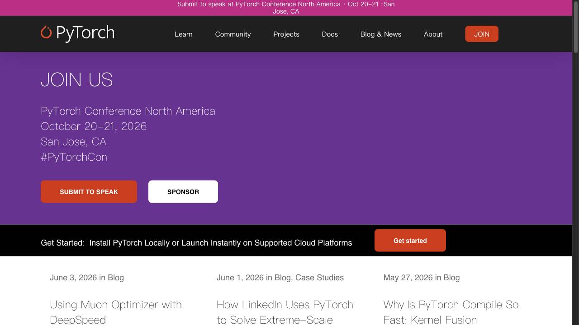Click the '#PyTorchCon' hashtag text
The width and height of the screenshot is (579, 325).
tap(74, 157)
